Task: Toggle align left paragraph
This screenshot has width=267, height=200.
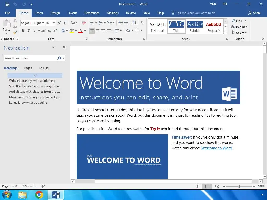Action: pos(92,31)
